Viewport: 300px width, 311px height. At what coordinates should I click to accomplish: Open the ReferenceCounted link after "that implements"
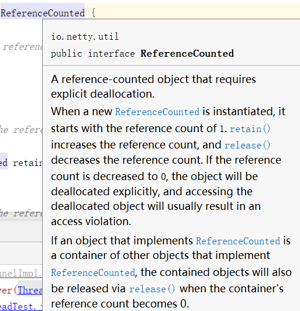pos(238,241)
